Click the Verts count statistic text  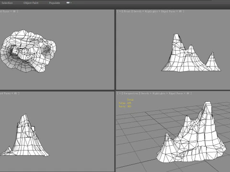[125, 107]
